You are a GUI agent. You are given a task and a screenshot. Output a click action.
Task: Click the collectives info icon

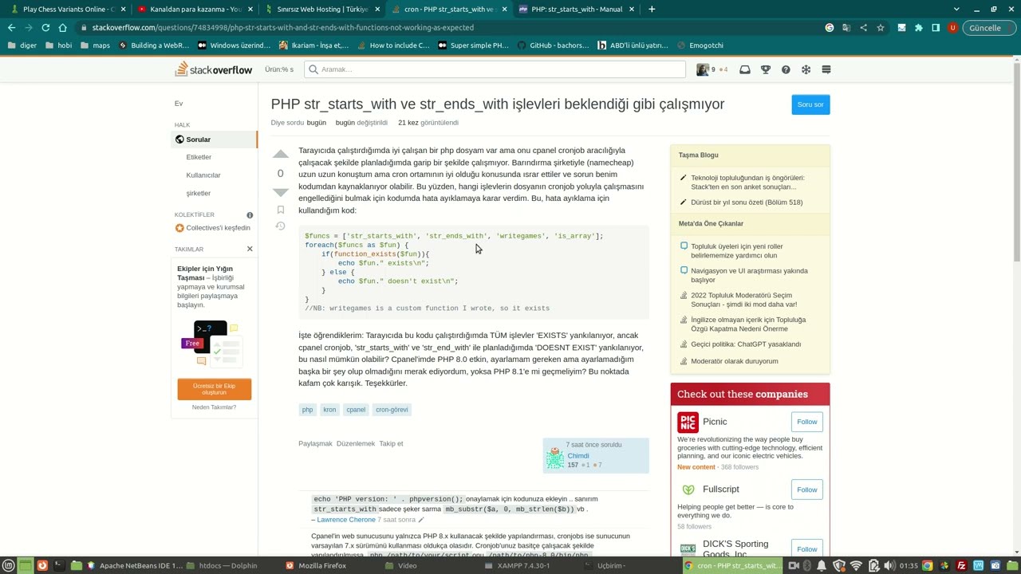[250, 215]
